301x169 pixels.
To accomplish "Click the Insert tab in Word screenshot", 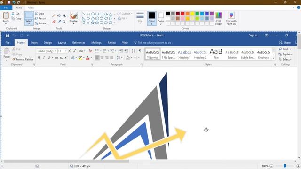I will (x=34, y=43).
